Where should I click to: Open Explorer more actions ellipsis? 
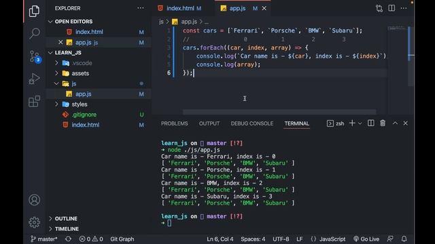pos(141,8)
